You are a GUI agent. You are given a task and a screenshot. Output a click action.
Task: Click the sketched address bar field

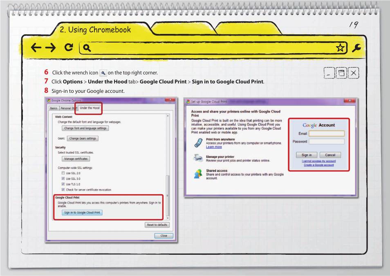coord(213,48)
